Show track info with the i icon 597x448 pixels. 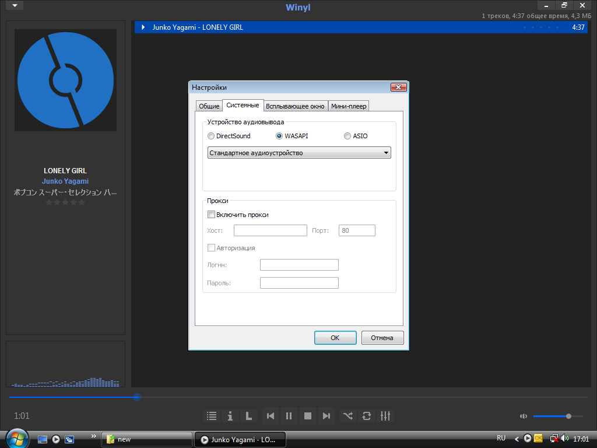pyautogui.click(x=230, y=416)
